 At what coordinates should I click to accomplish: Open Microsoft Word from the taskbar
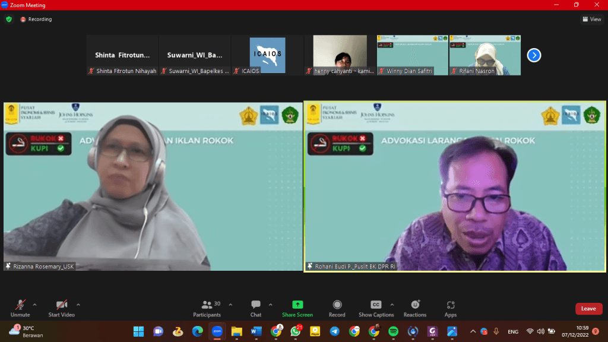256,331
